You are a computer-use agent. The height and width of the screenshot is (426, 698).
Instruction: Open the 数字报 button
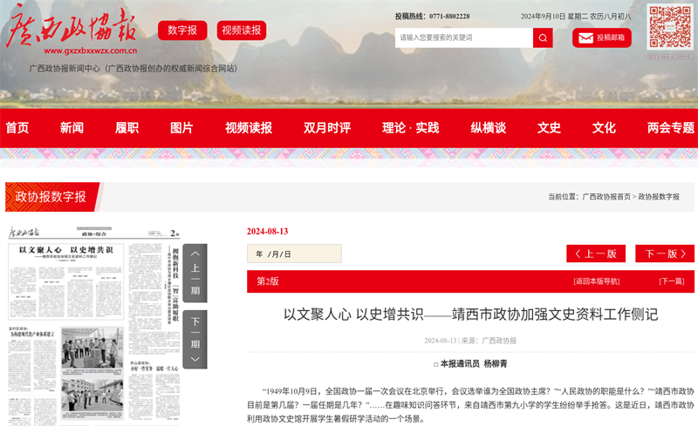pos(182,30)
